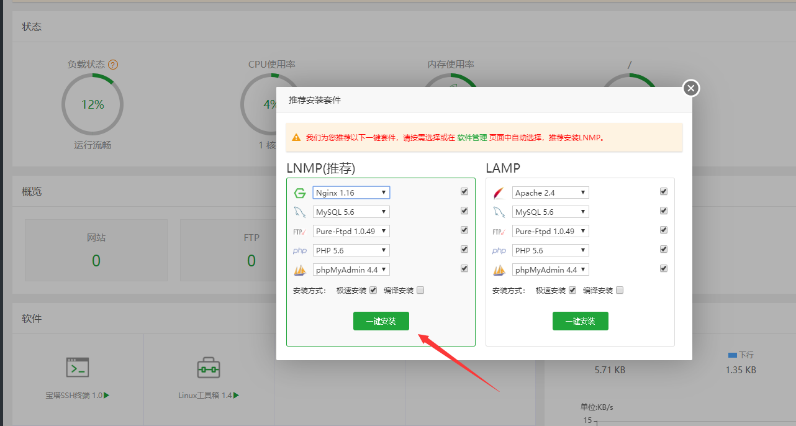
Task: Uncheck the Nginx 1.16 checkbox
Action: 464,191
